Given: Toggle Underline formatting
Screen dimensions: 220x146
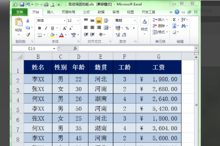Looking at the screenshot, I should pyautogui.click(x=52, y=28).
